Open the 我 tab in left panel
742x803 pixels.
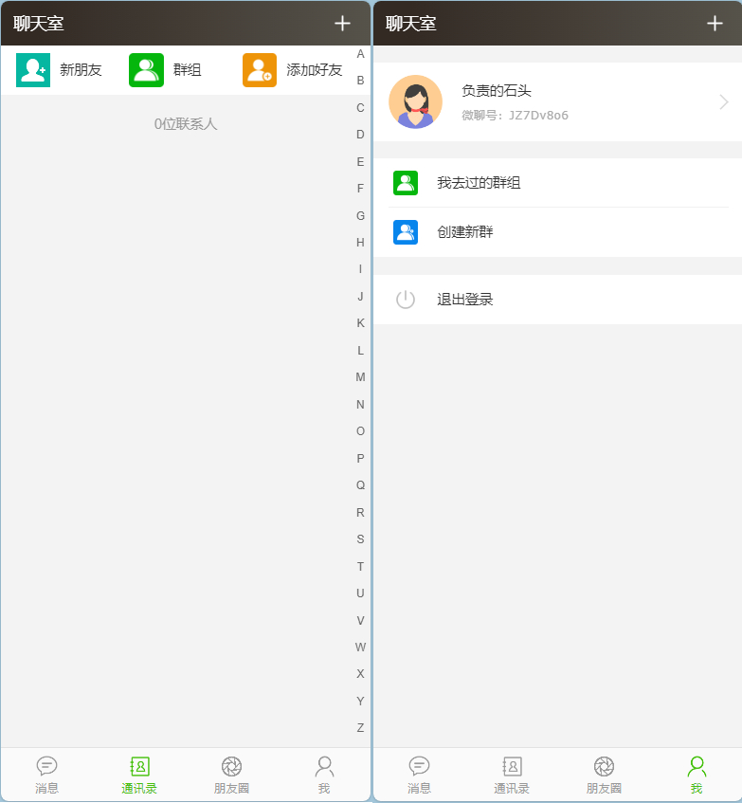324,775
